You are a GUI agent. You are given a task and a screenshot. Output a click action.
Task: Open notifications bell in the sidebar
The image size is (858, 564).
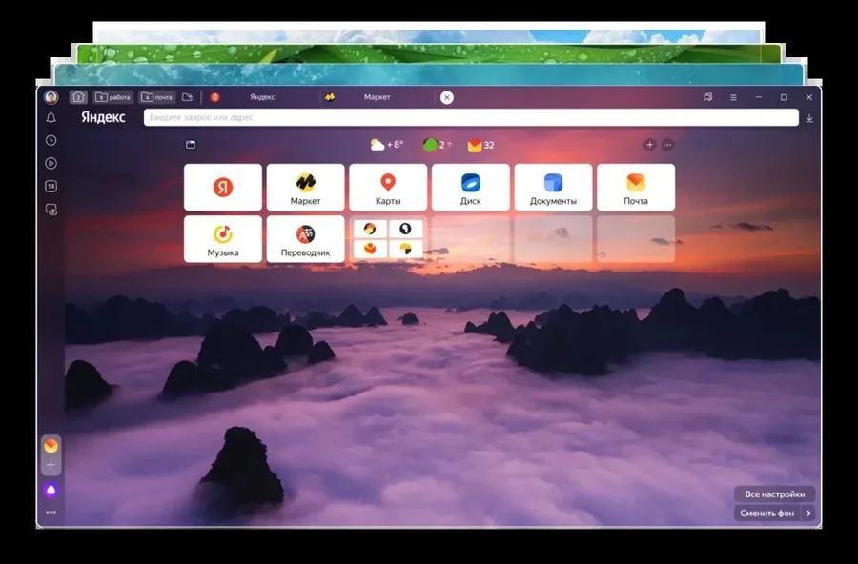pos(51,117)
